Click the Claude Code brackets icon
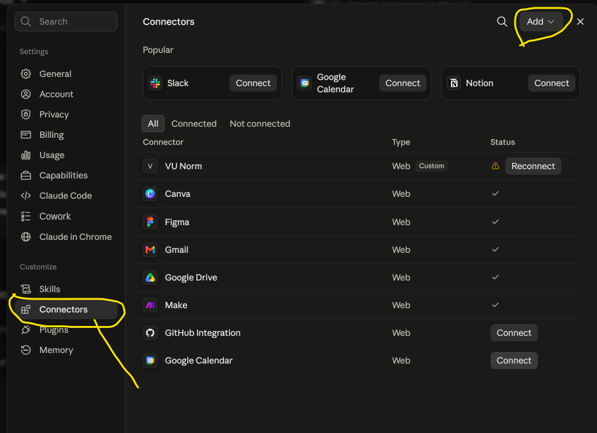Viewport: 597px width, 433px height. click(25, 196)
